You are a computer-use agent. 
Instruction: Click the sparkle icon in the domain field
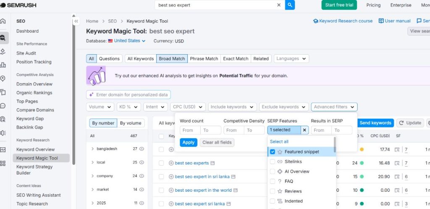[91, 95]
